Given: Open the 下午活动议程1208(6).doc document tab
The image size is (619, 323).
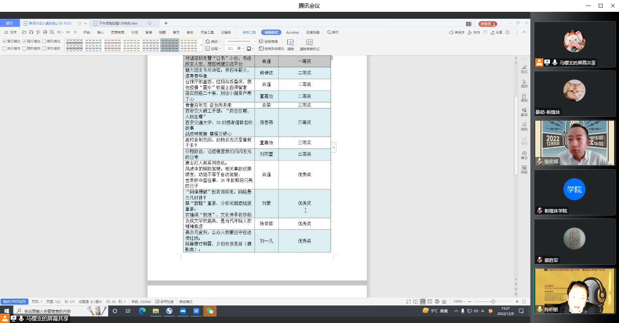Looking at the screenshot, I should click(x=118, y=23).
